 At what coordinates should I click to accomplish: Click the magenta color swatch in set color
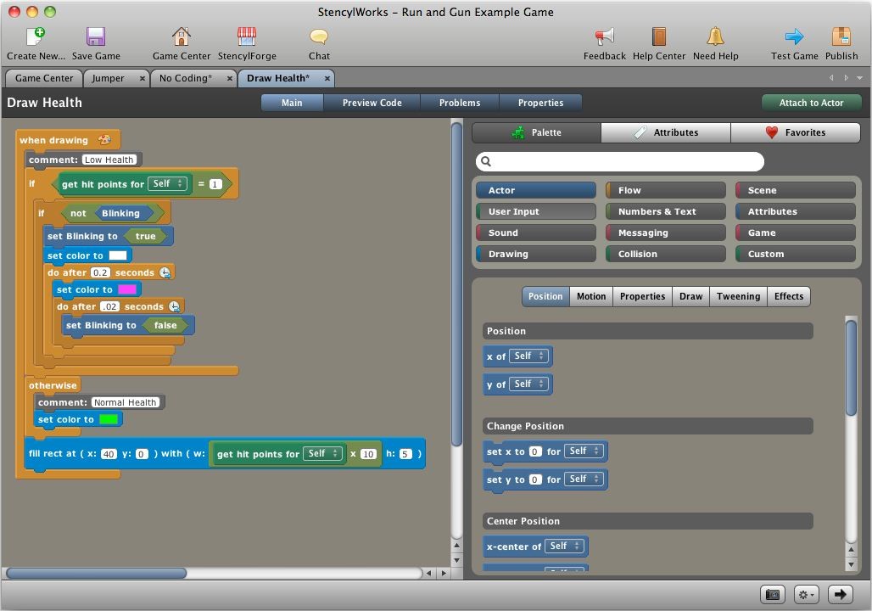[127, 289]
